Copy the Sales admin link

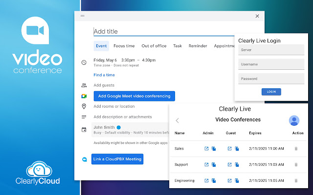click(x=214, y=148)
